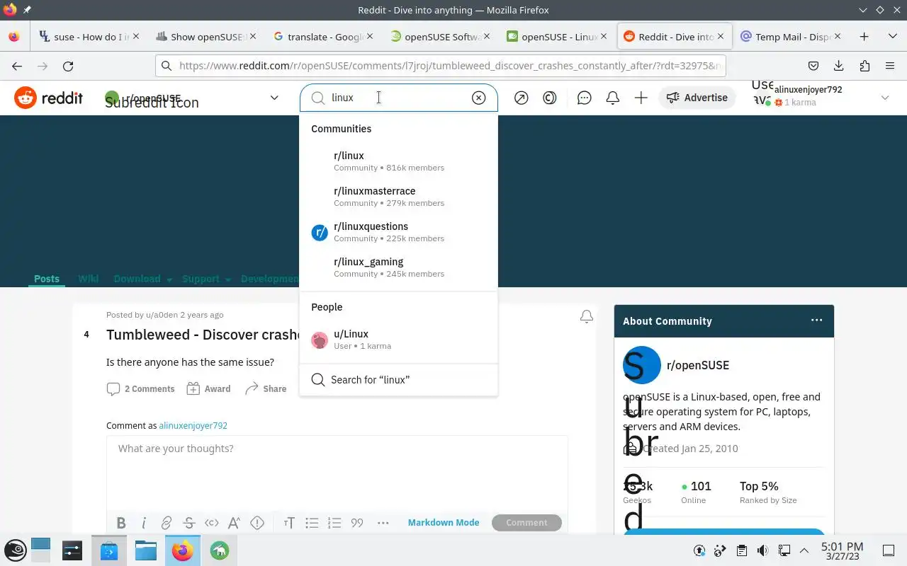Open the coins icon in Reddit header
The width and height of the screenshot is (907, 566).
[x=550, y=98]
